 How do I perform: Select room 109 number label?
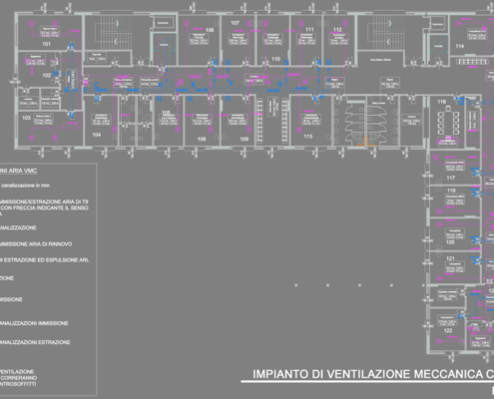click(x=245, y=139)
